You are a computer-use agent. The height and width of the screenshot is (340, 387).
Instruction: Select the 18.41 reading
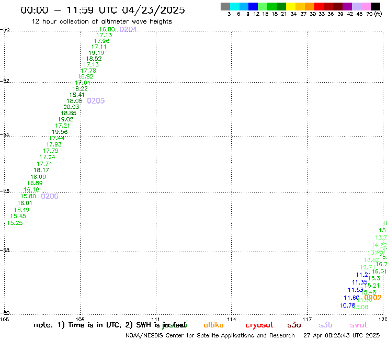point(77,95)
